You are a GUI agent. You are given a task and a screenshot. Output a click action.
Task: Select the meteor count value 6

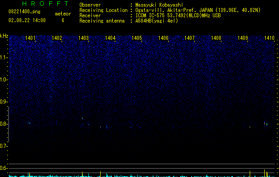pyautogui.click(x=63, y=20)
